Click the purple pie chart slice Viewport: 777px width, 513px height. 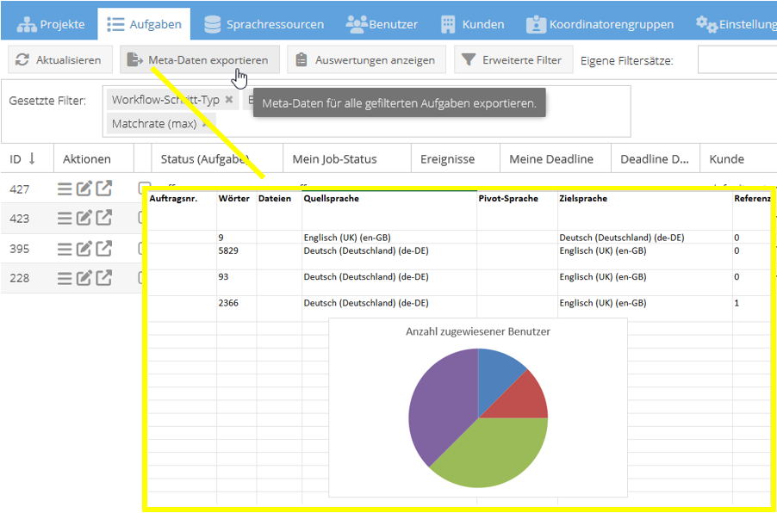tap(439, 407)
